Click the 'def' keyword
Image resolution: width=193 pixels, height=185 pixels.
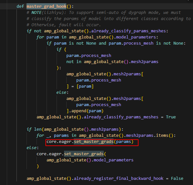pos(20,6)
